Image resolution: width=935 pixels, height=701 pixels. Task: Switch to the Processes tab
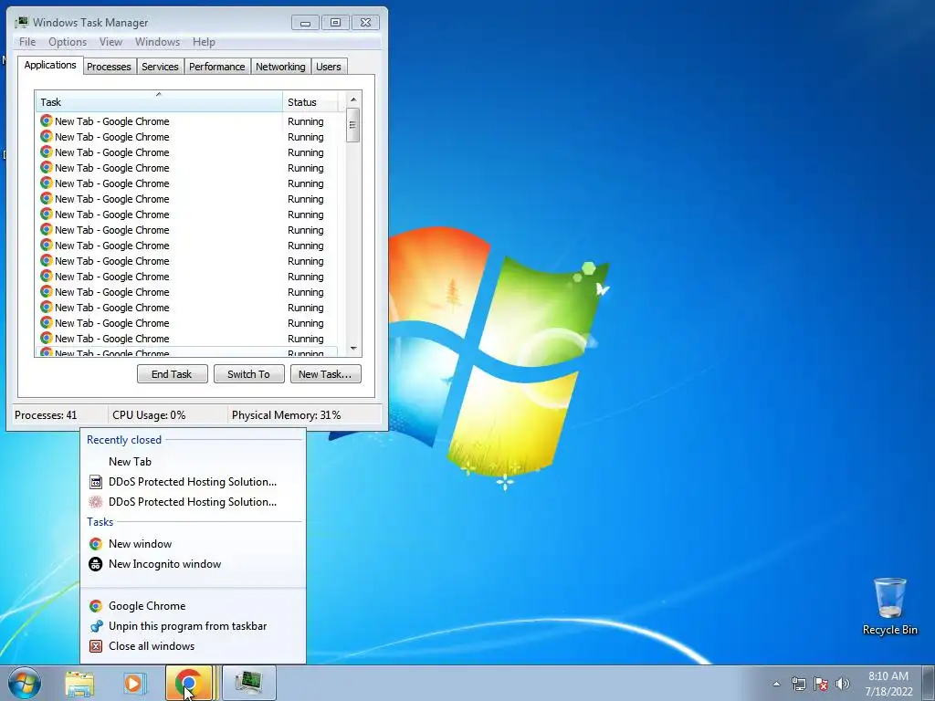[x=109, y=67]
